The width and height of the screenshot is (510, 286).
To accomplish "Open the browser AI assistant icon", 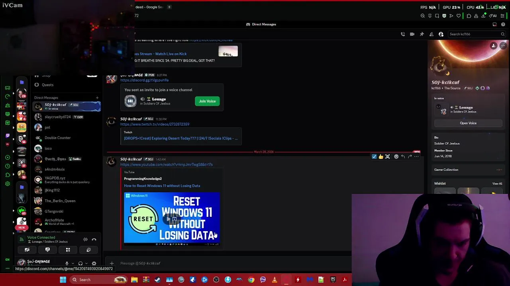I will (493, 16).
